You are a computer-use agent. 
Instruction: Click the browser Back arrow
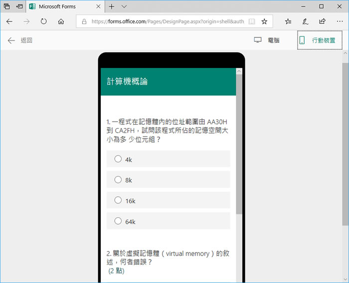coord(9,21)
